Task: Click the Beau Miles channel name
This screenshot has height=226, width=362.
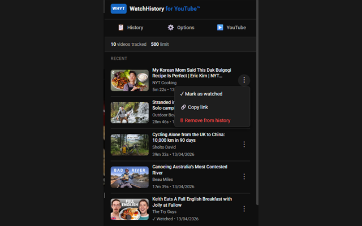Action: coord(162,180)
